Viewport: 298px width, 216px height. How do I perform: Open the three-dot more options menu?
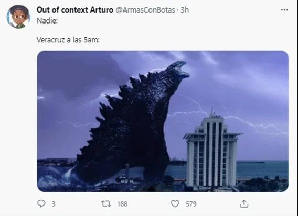(284, 10)
